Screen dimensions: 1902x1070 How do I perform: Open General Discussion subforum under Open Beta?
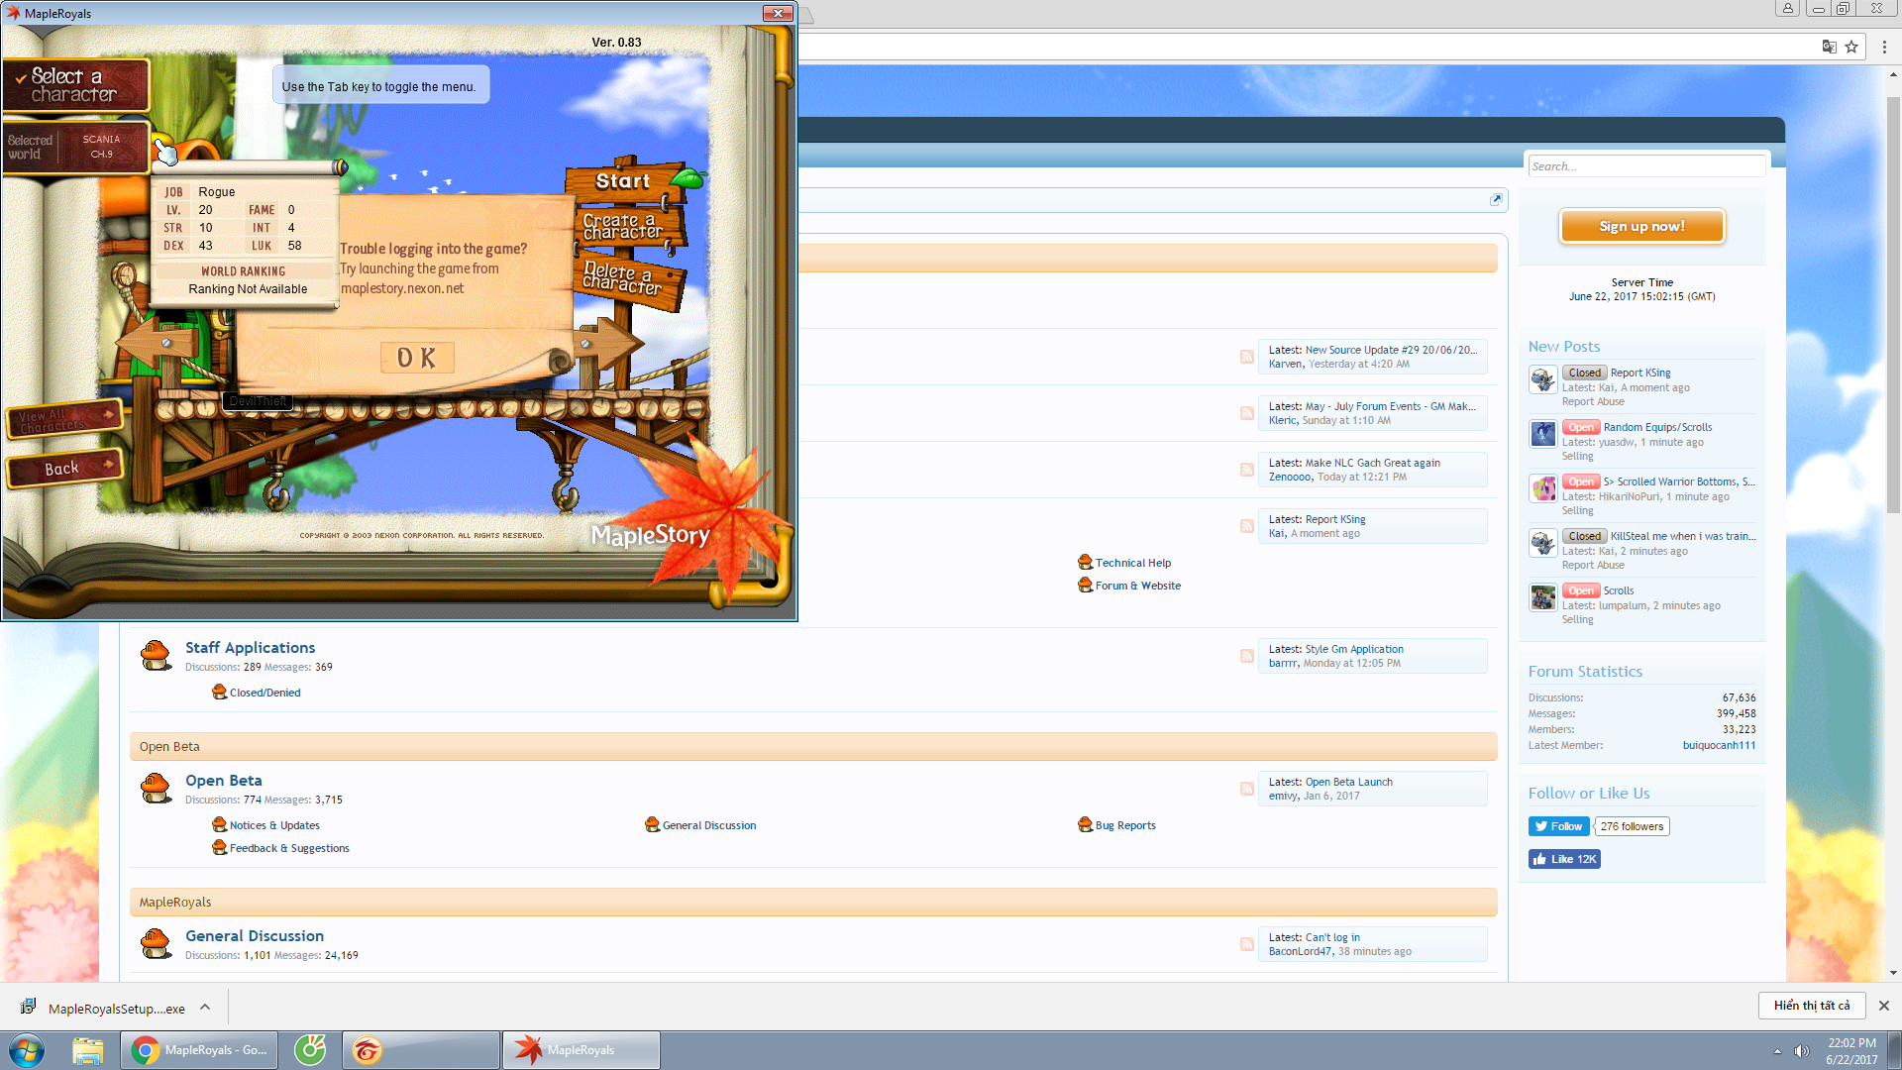[x=709, y=825]
